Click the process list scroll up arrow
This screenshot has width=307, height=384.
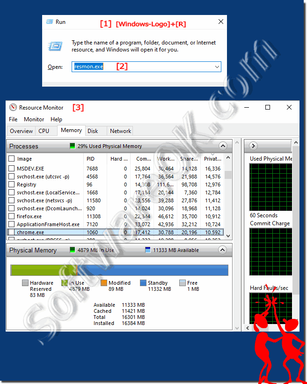[x=228, y=157]
